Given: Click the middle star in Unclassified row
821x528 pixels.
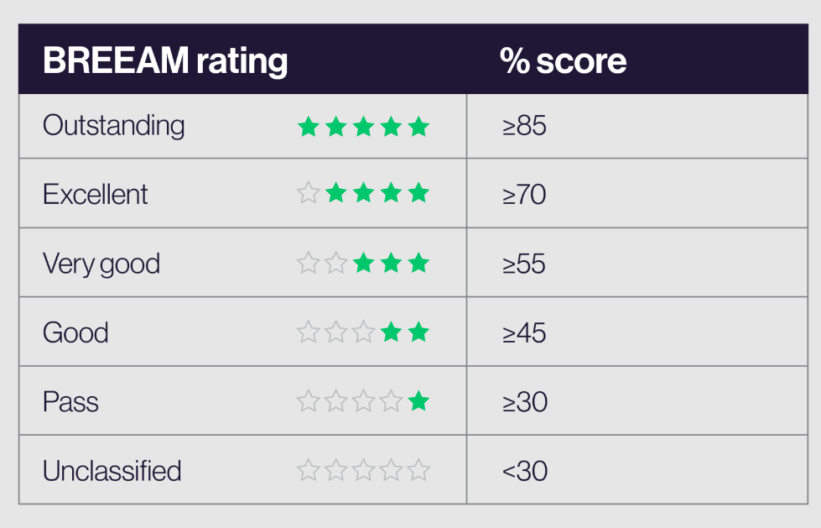Looking at the screenshot, I should (363, 471).
